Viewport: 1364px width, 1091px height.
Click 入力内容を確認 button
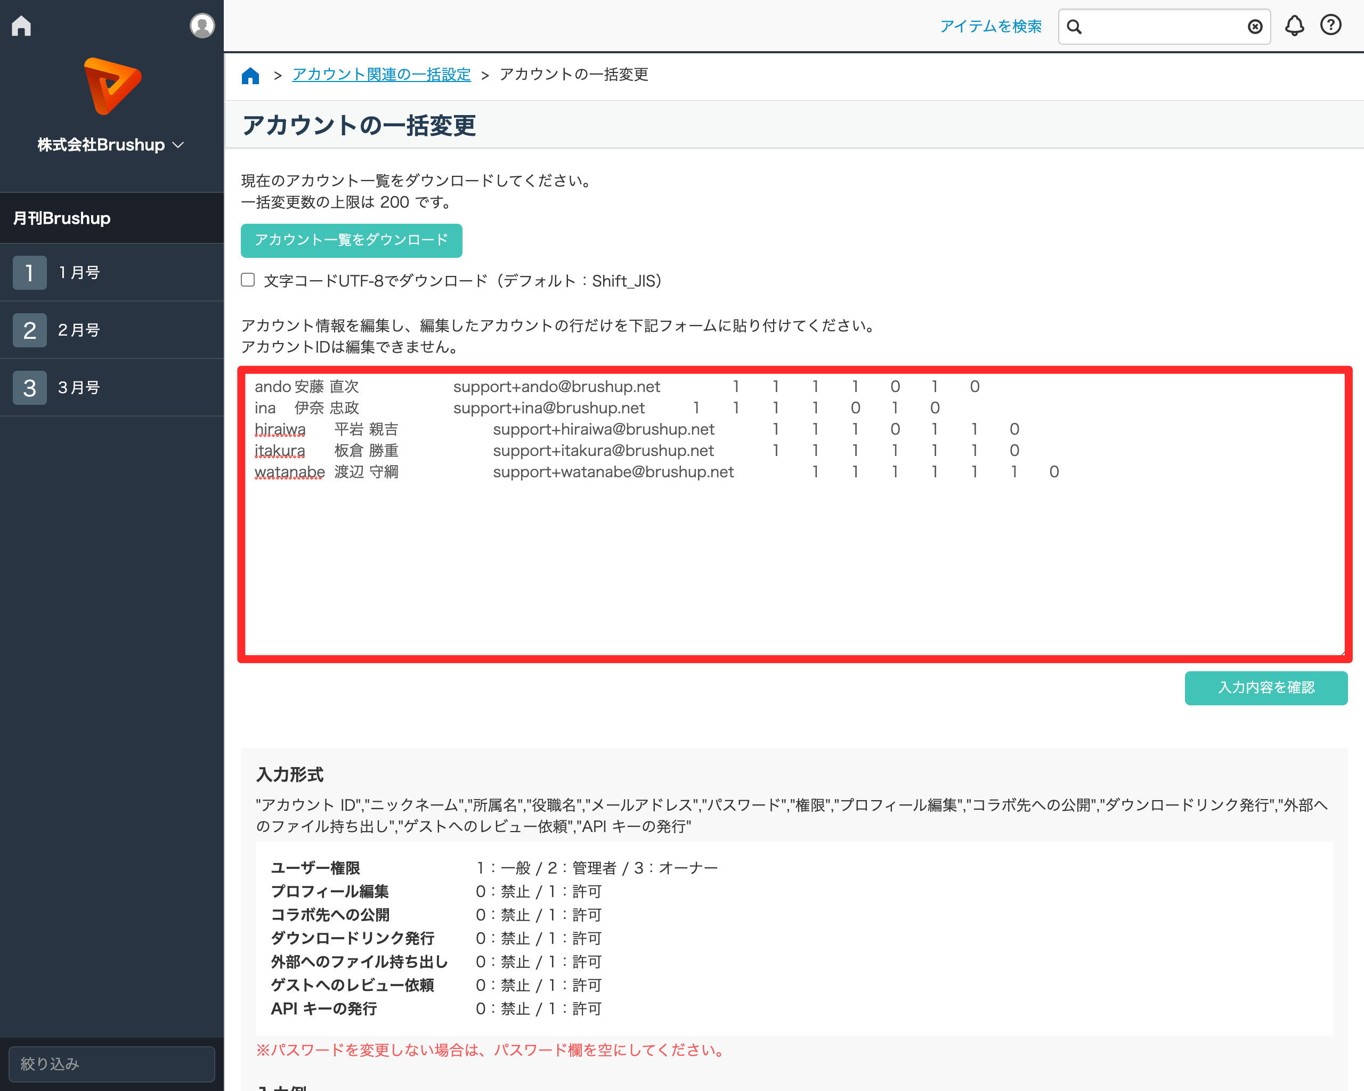coord(1266,688)
